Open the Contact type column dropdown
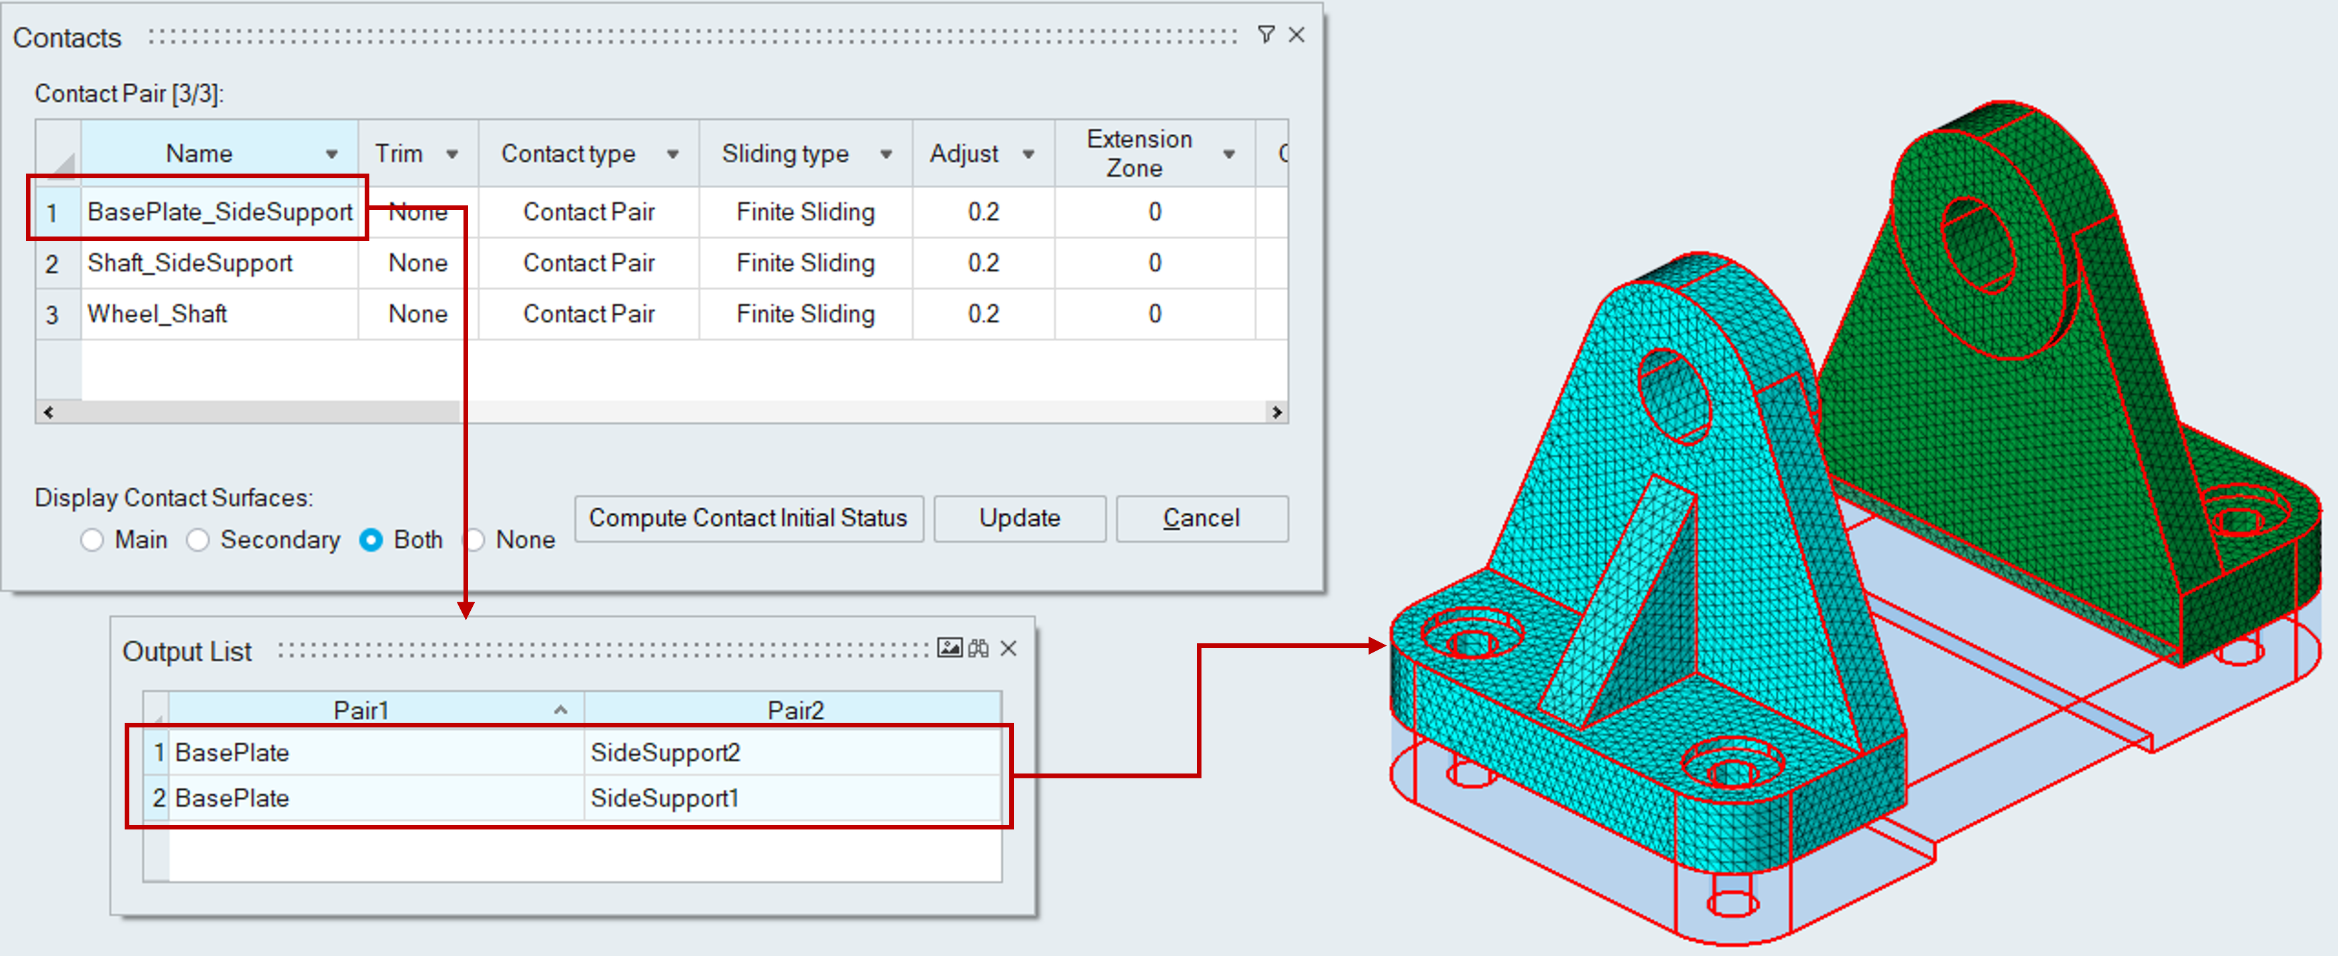2338x956 pixels. (672, 154)
